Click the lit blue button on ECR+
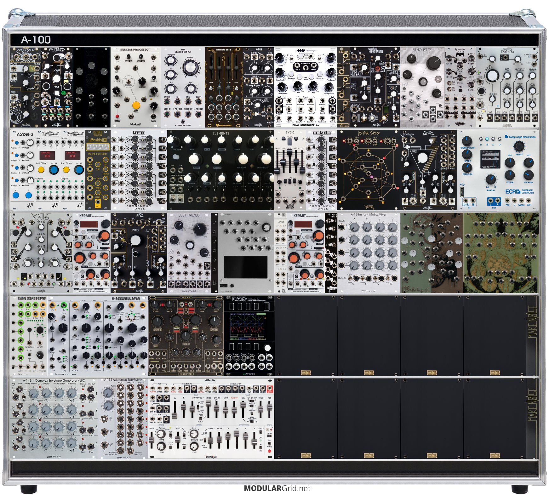 tap(487, 139)
